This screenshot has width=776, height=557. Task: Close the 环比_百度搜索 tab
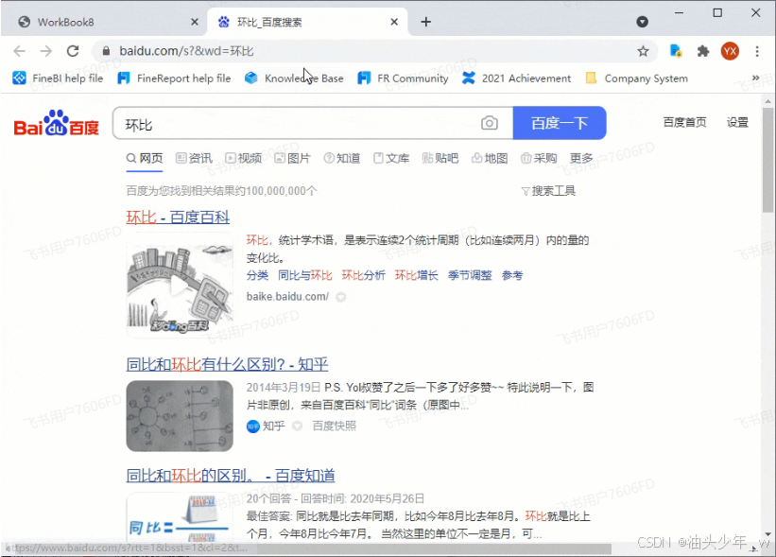tap(394, 22)
